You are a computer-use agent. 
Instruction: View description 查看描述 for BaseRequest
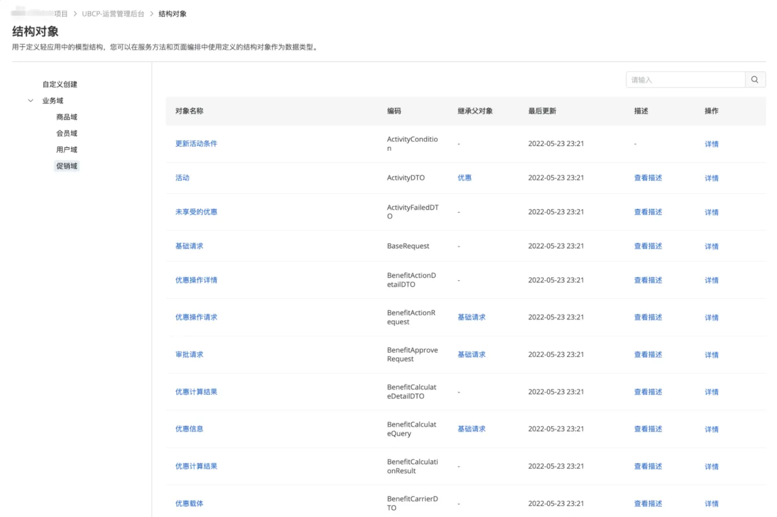[x=648, y=246]
